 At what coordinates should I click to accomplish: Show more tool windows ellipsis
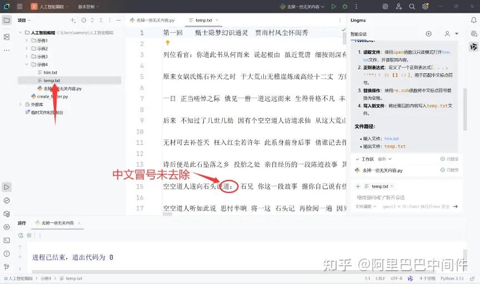7,50
